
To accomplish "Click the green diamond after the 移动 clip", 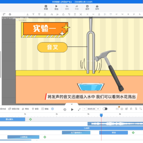I will (133, 133).
